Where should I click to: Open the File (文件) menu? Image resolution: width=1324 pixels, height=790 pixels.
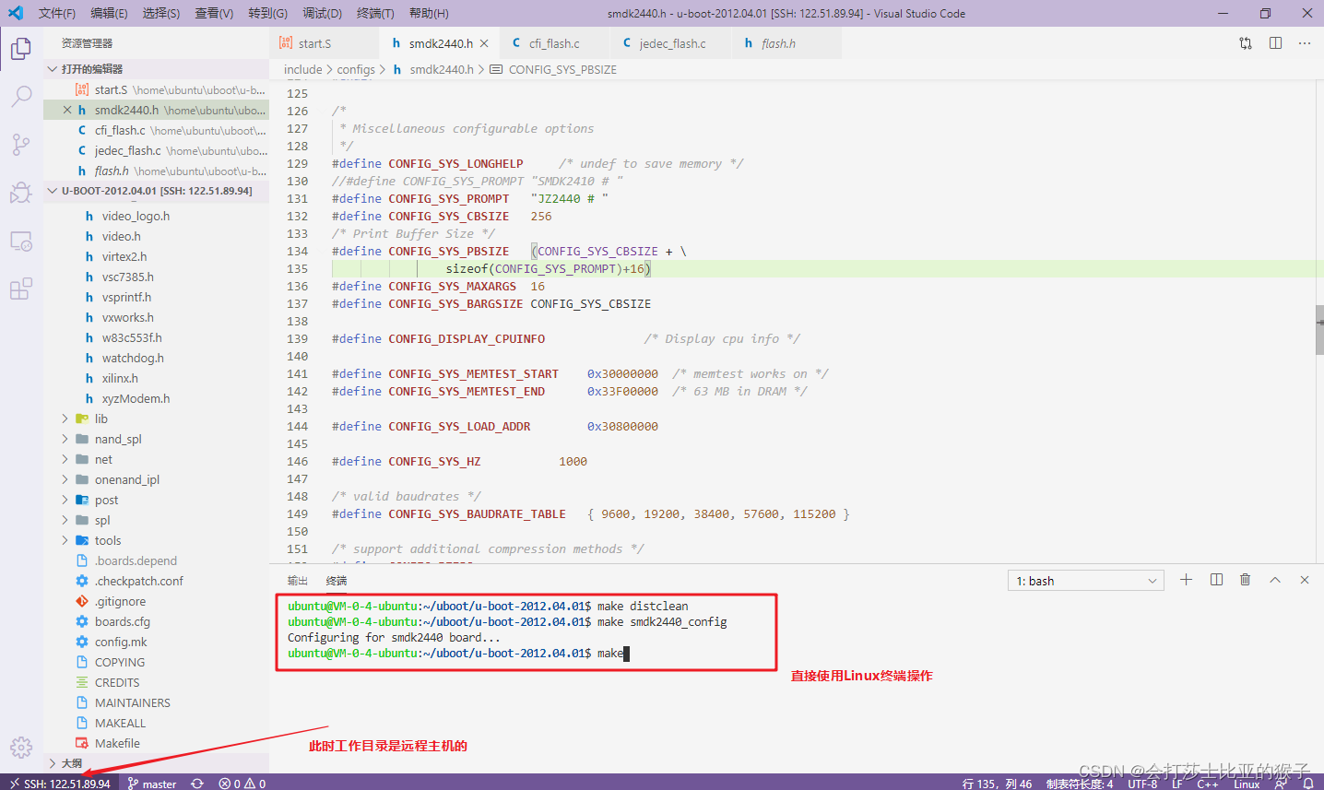(57, 13)
